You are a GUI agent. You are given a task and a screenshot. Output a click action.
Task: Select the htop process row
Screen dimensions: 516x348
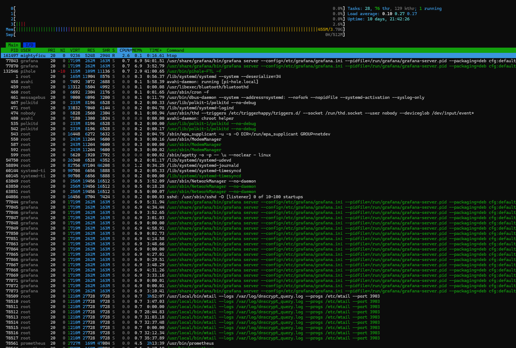[258, 56]
